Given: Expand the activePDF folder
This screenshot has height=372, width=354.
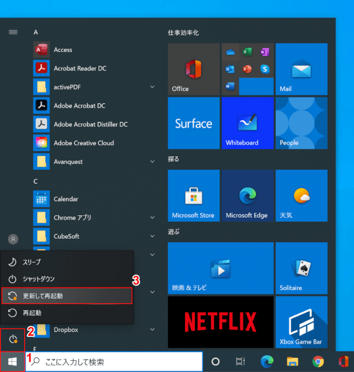Looking at the screenshot, I should click(152, 87).
